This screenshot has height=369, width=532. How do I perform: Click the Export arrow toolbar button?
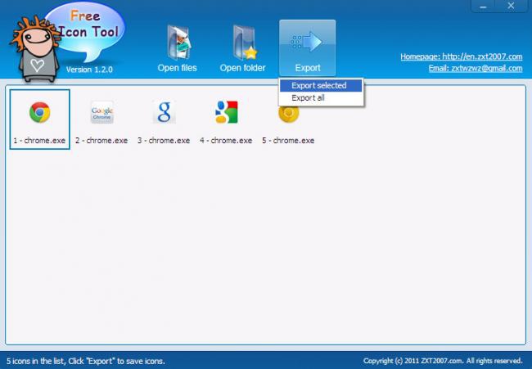308,47
